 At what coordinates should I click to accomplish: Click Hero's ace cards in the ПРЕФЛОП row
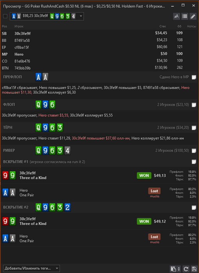tap(42, 77)
